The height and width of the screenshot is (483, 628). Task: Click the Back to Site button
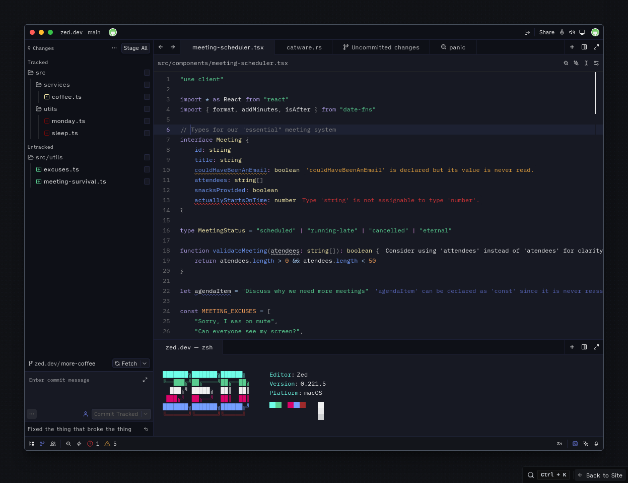[x=600, y=475]
